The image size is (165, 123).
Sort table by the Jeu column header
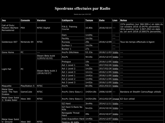(4, 20)
